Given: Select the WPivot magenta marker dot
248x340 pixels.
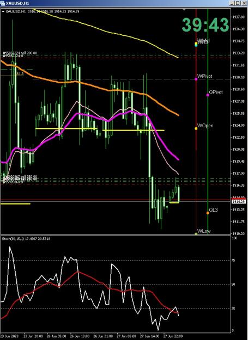Looking at the screenshot, I should point(196,79).
